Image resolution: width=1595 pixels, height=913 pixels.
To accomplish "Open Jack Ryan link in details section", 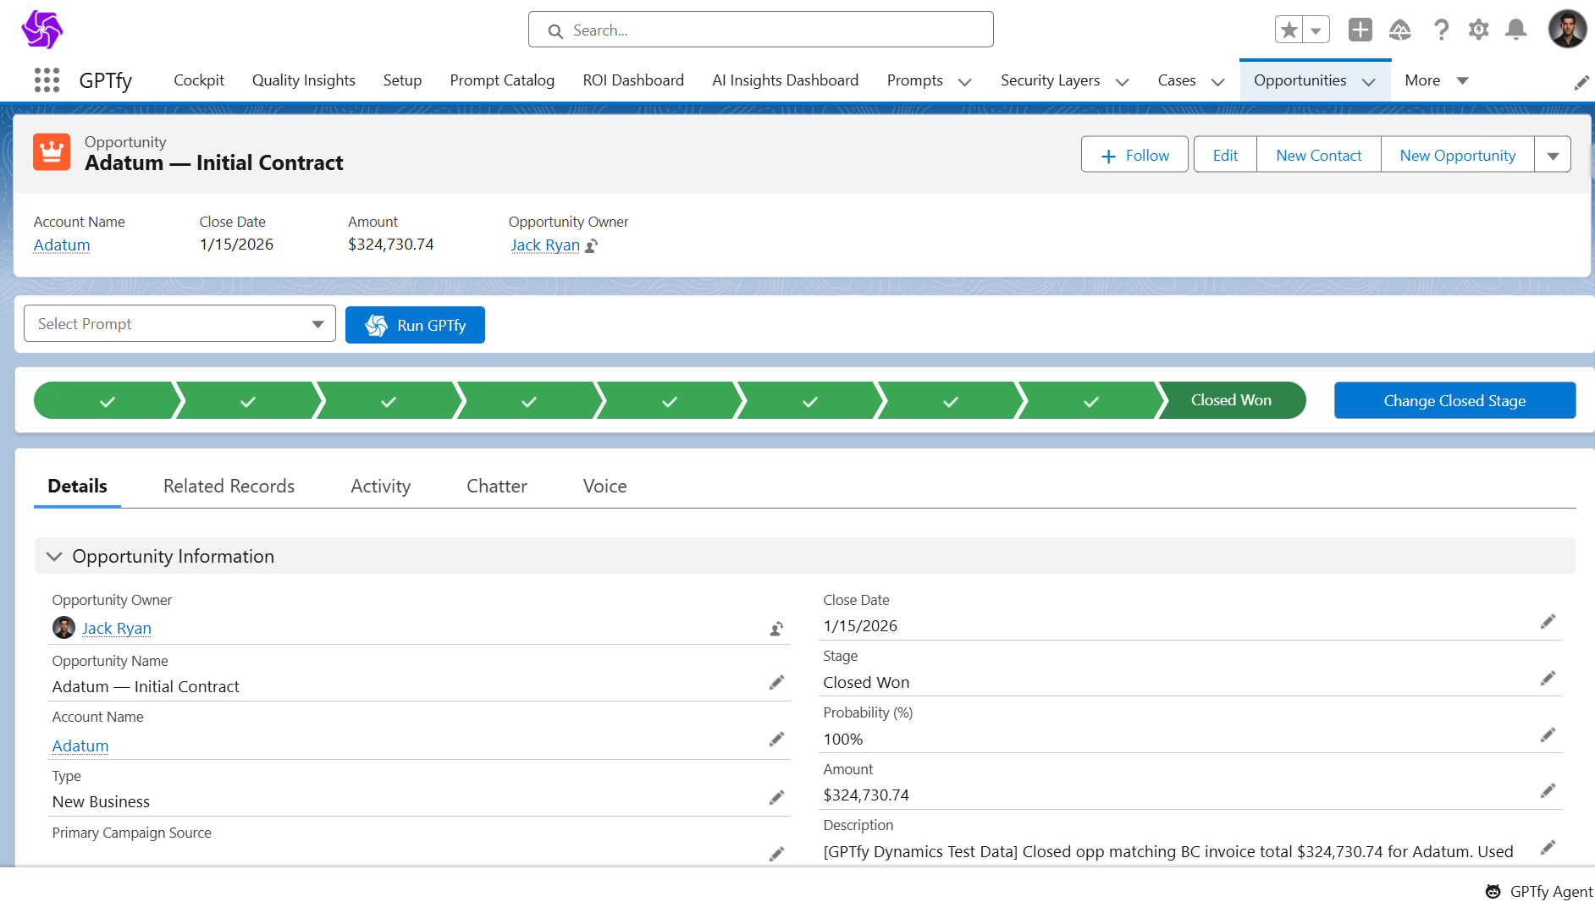I will click(117, 628).
